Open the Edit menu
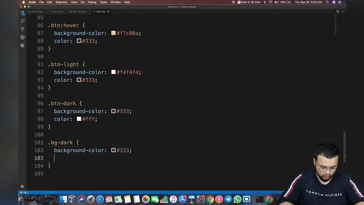The width and height of the screenshot is (364, 205). tap(49, 2)
